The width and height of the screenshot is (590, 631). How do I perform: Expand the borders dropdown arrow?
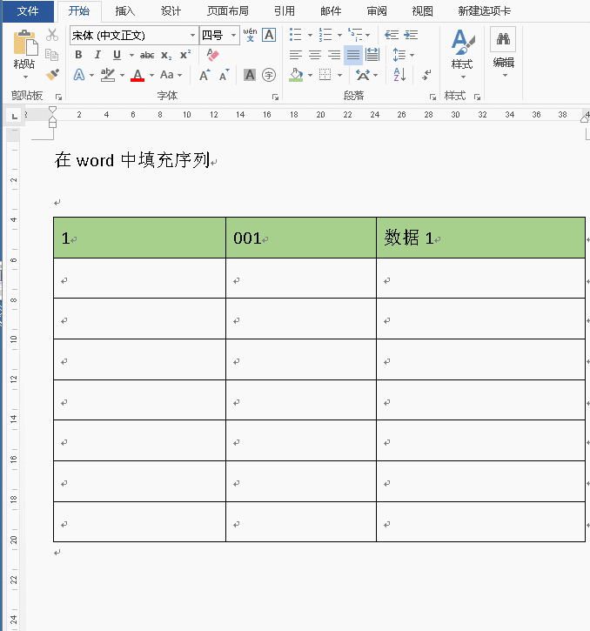(339, 75)
